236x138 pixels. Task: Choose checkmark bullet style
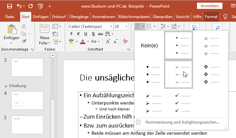point(178,103)
